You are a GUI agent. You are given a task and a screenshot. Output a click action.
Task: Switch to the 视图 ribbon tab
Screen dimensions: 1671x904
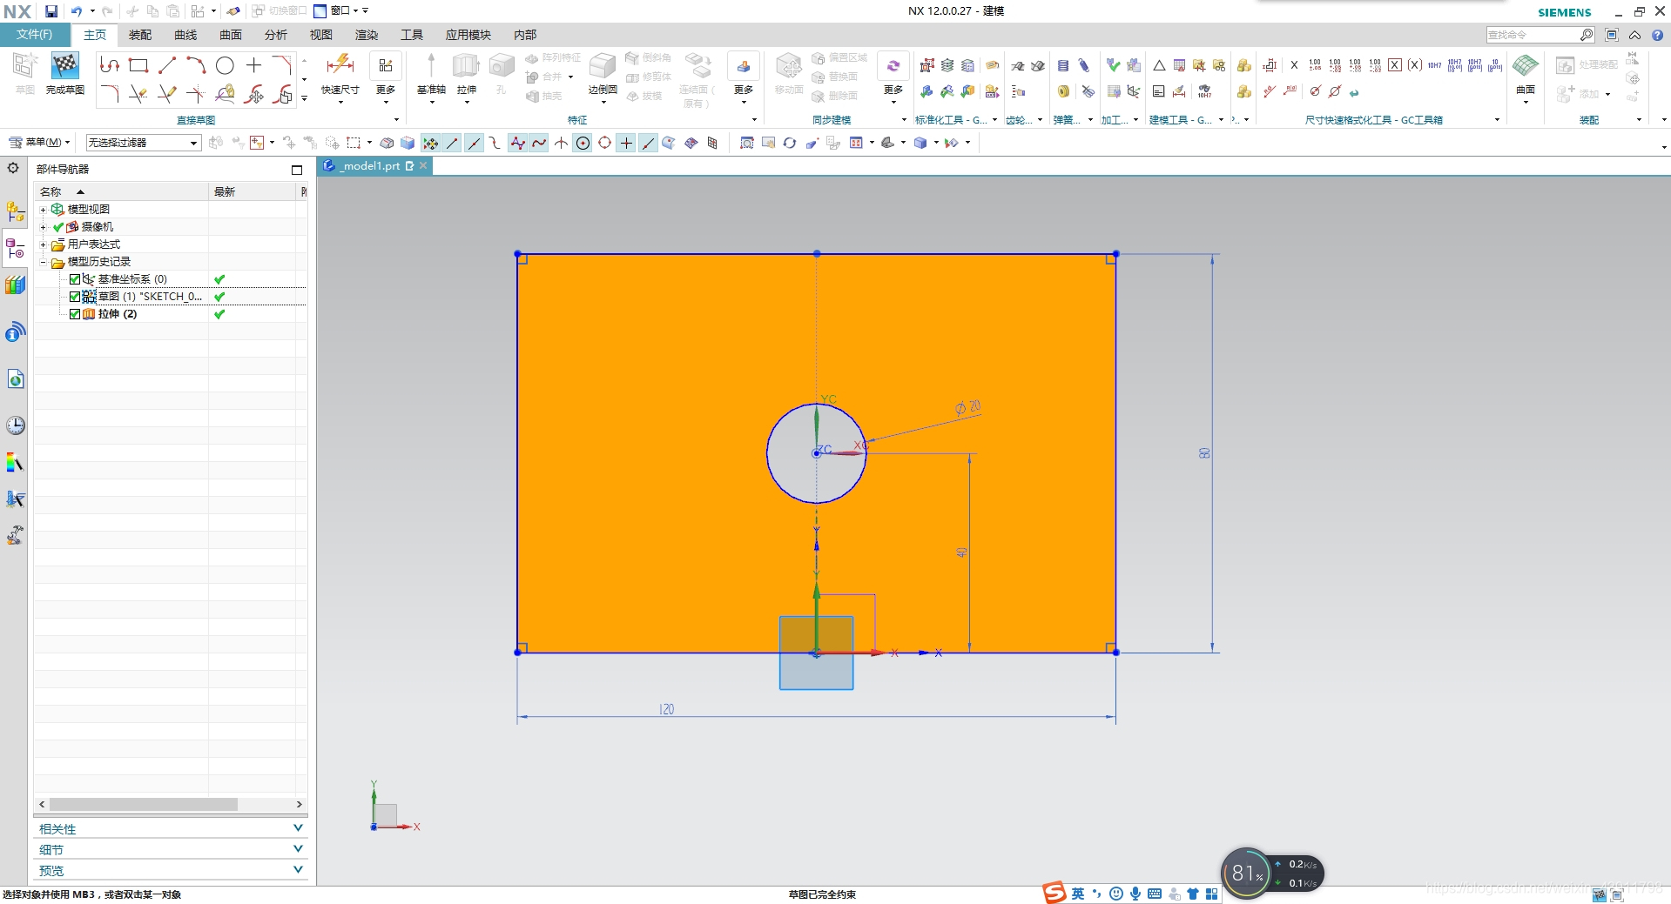[x=321, y=35]
